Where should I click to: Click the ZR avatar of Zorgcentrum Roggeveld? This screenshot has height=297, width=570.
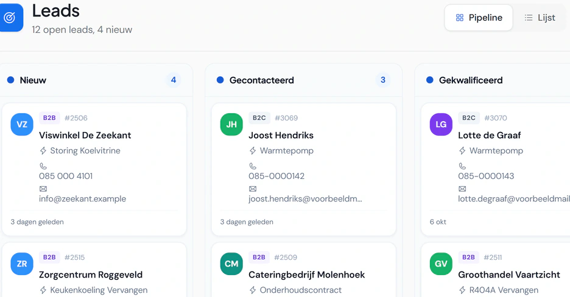22,264
